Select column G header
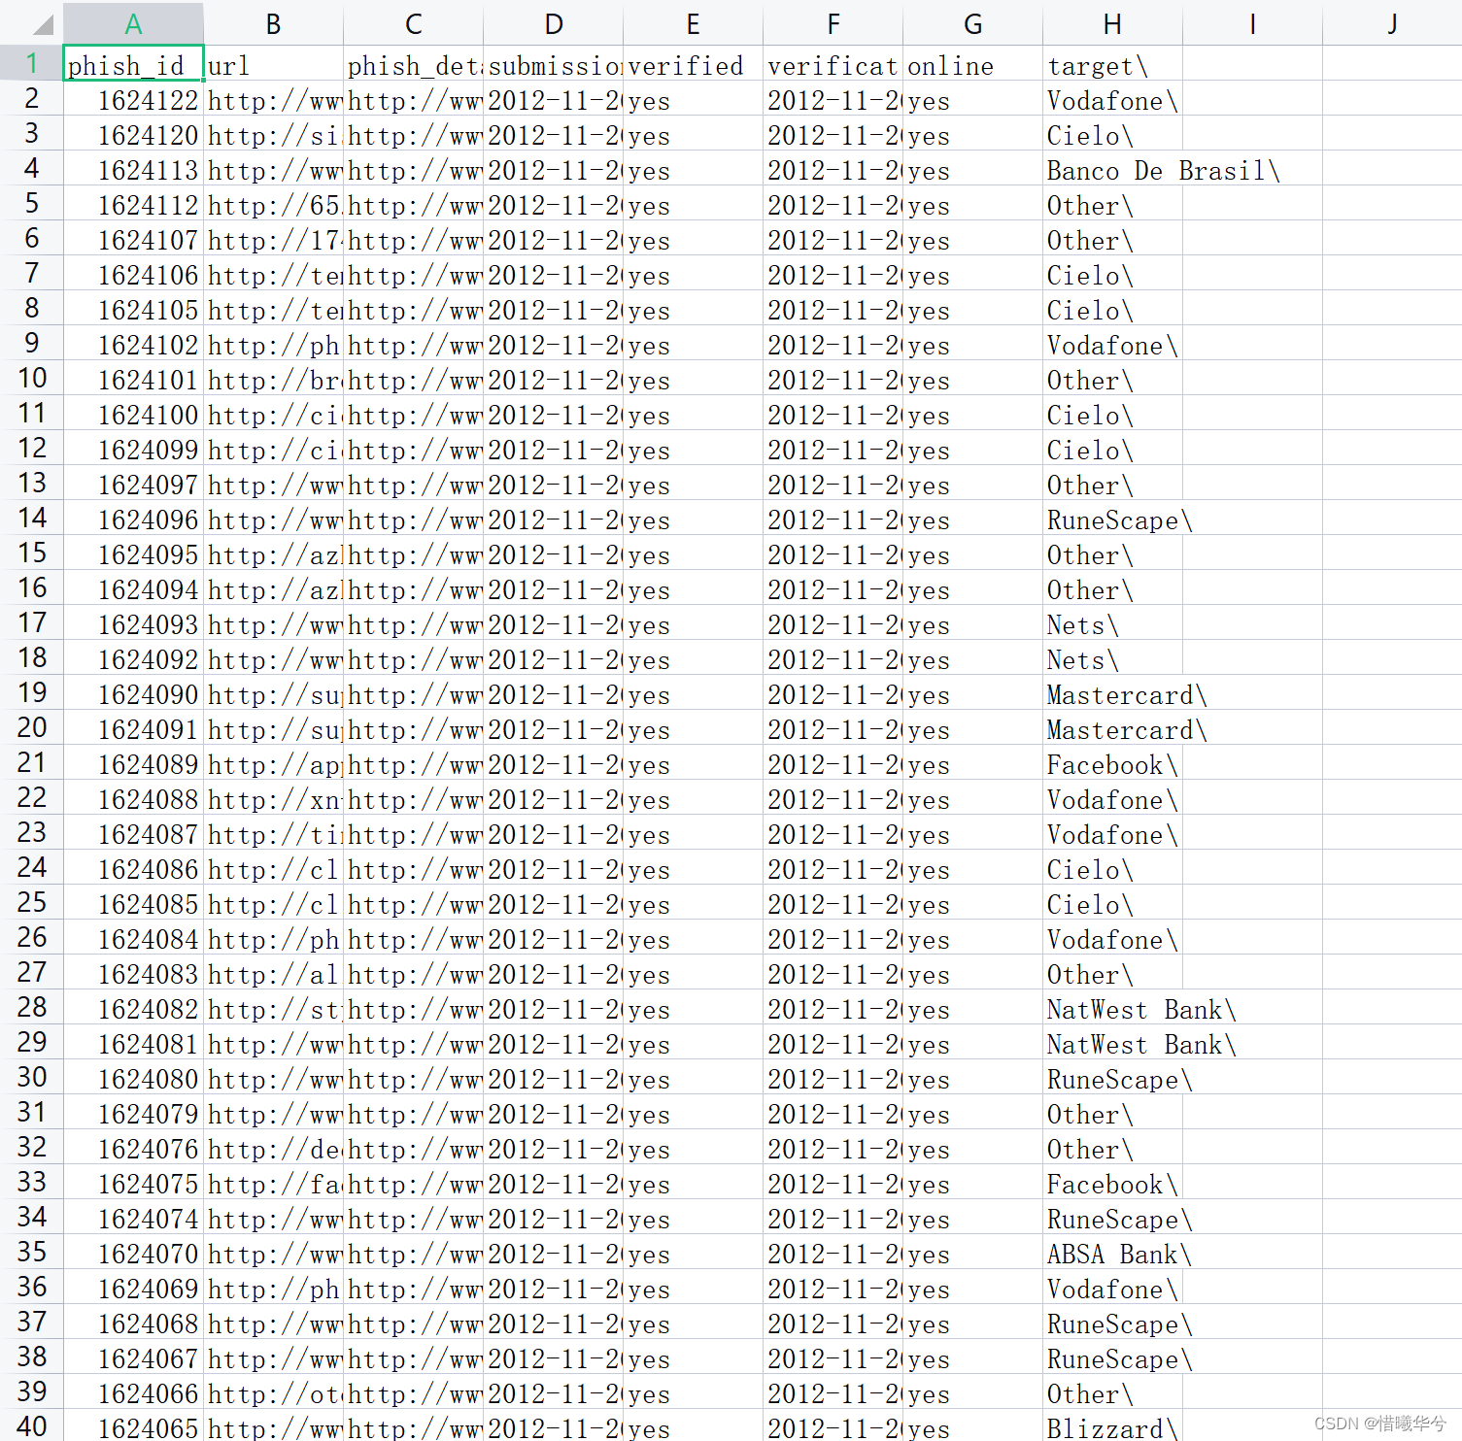The width and height of the screenshot is (1462, 1441). point(972,23)
